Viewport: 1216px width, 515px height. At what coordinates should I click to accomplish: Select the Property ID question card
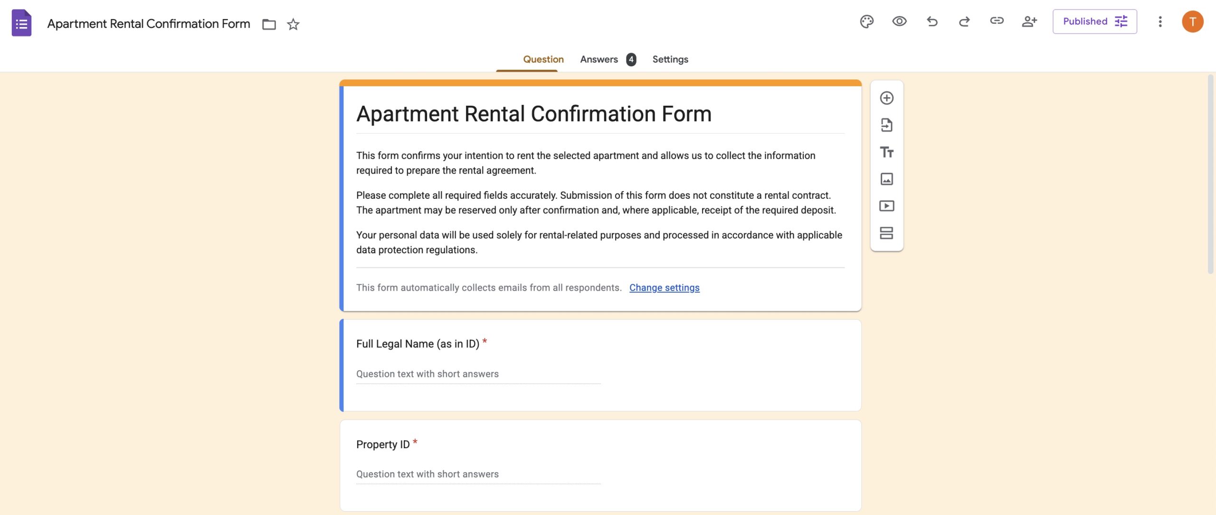click(x=600, y=465)
